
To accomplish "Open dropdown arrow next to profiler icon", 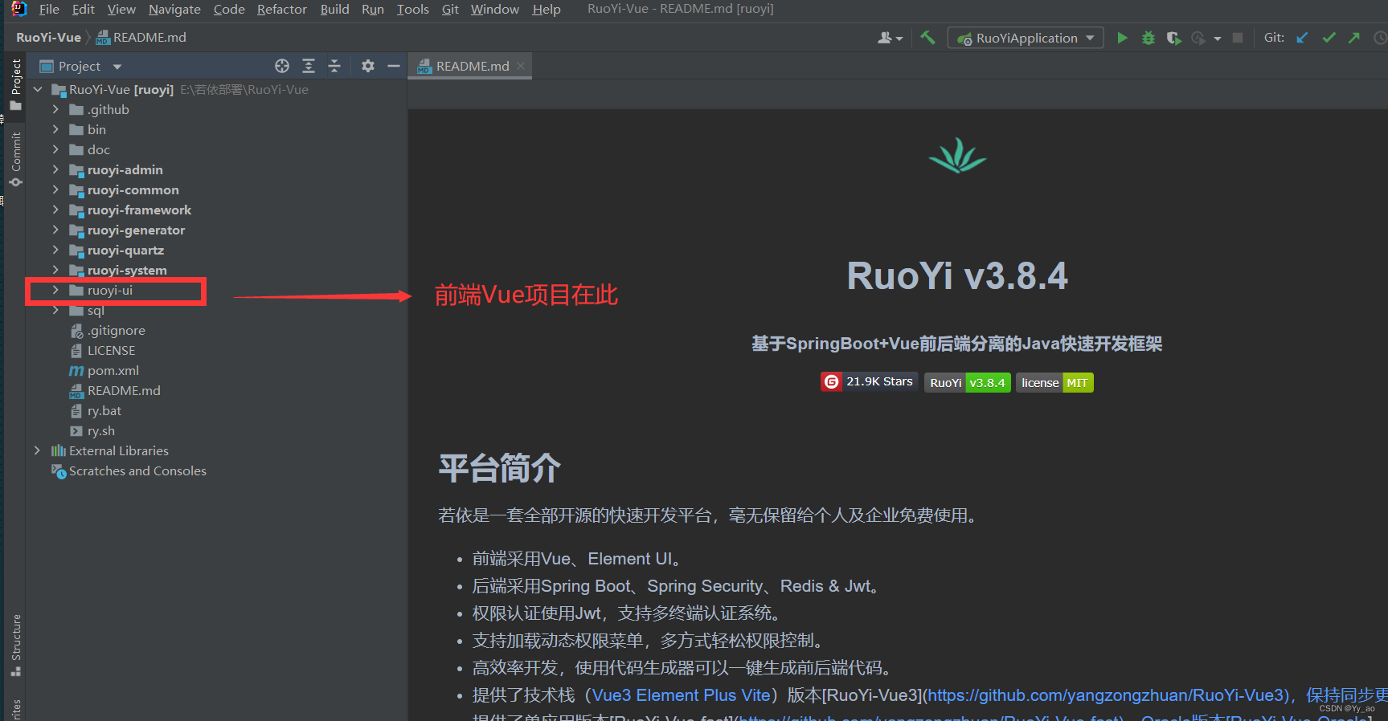I will coord(1217,38).
